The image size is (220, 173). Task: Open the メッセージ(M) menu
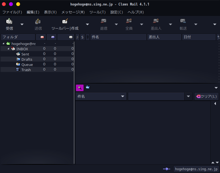(x=73, y=12)
